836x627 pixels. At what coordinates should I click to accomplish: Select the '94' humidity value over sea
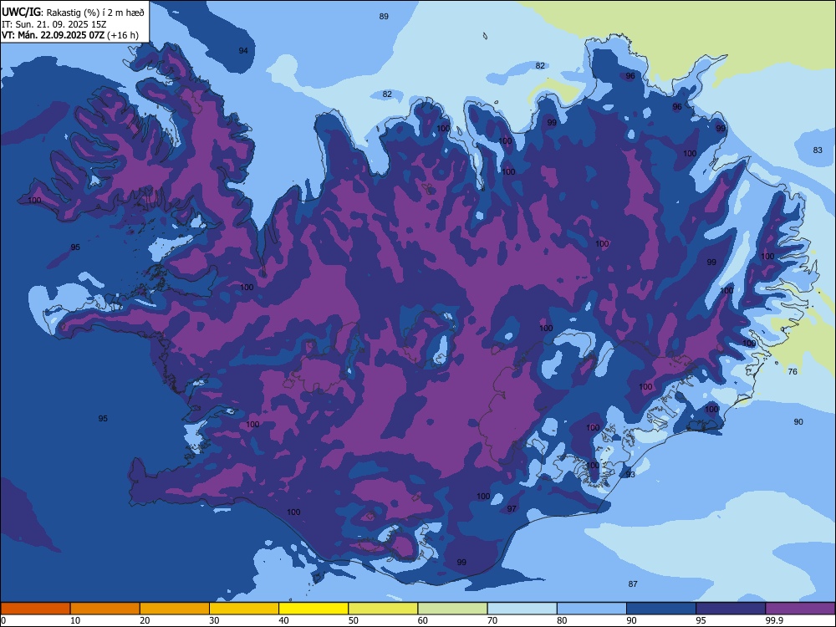click(x=243, y=51)
